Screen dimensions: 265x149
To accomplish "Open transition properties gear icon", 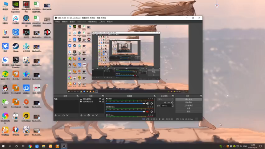I will click(x=172, y=102).
